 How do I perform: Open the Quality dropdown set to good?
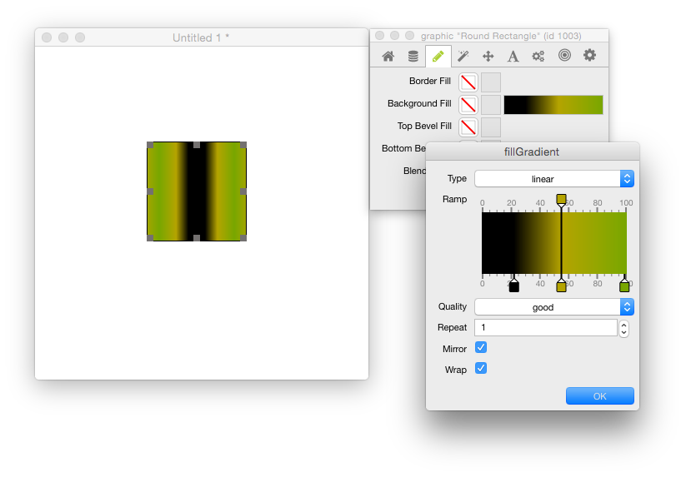tap(554, 307)
